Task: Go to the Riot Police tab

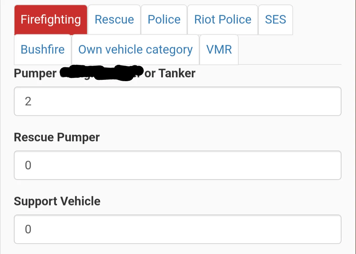Action: coord(223,20)
